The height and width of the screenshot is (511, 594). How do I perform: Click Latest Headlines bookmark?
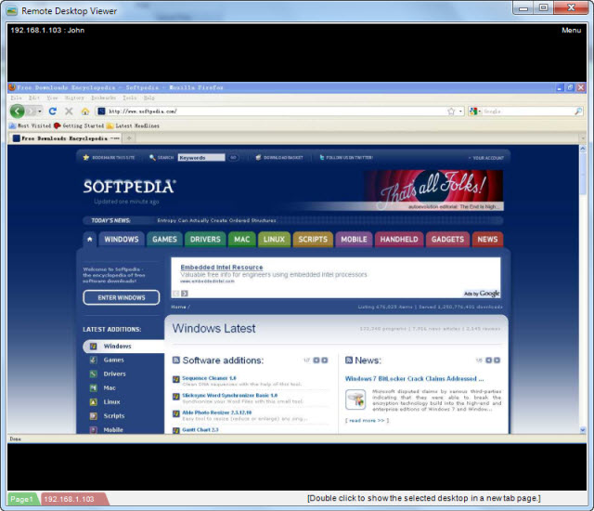click(x=134, y=125)
